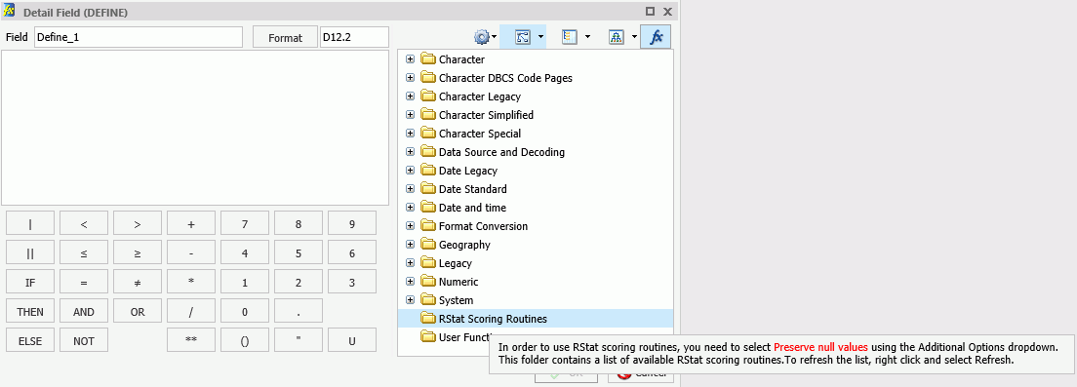Click the double pipe || concatenation button
Image resolution: width=1077 pixels, height=387 pixels.
[x=30, y=252]
